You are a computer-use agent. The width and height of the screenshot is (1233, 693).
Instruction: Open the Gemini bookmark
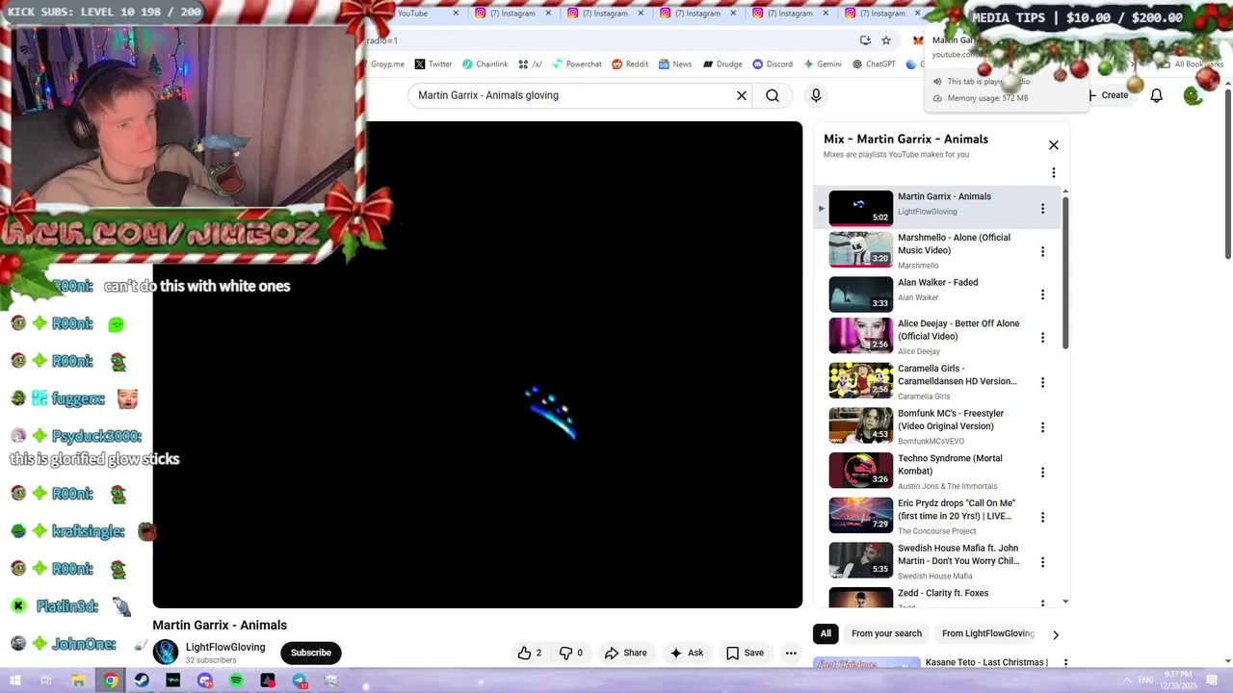point(822,64)
